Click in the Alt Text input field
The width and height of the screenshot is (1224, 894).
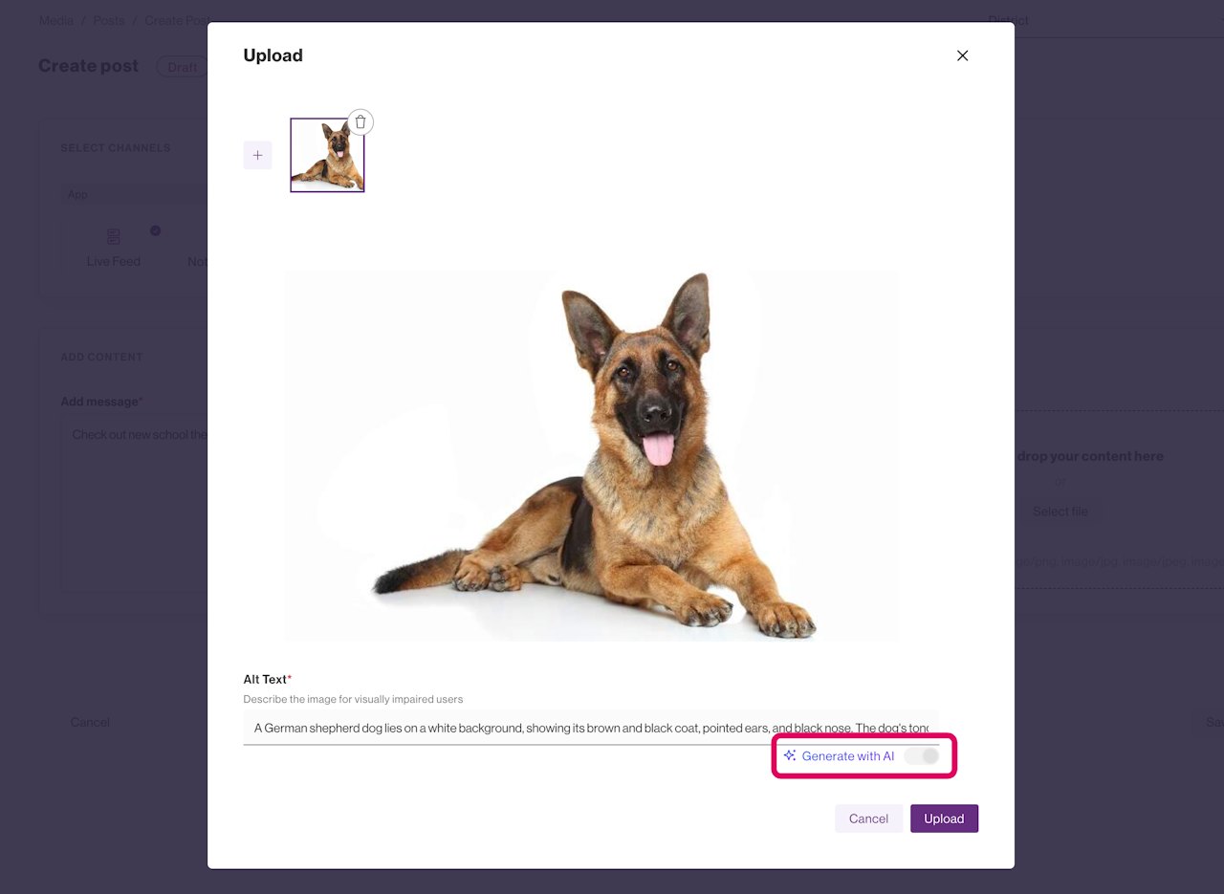pyautogui.click(x=591, y=728)
